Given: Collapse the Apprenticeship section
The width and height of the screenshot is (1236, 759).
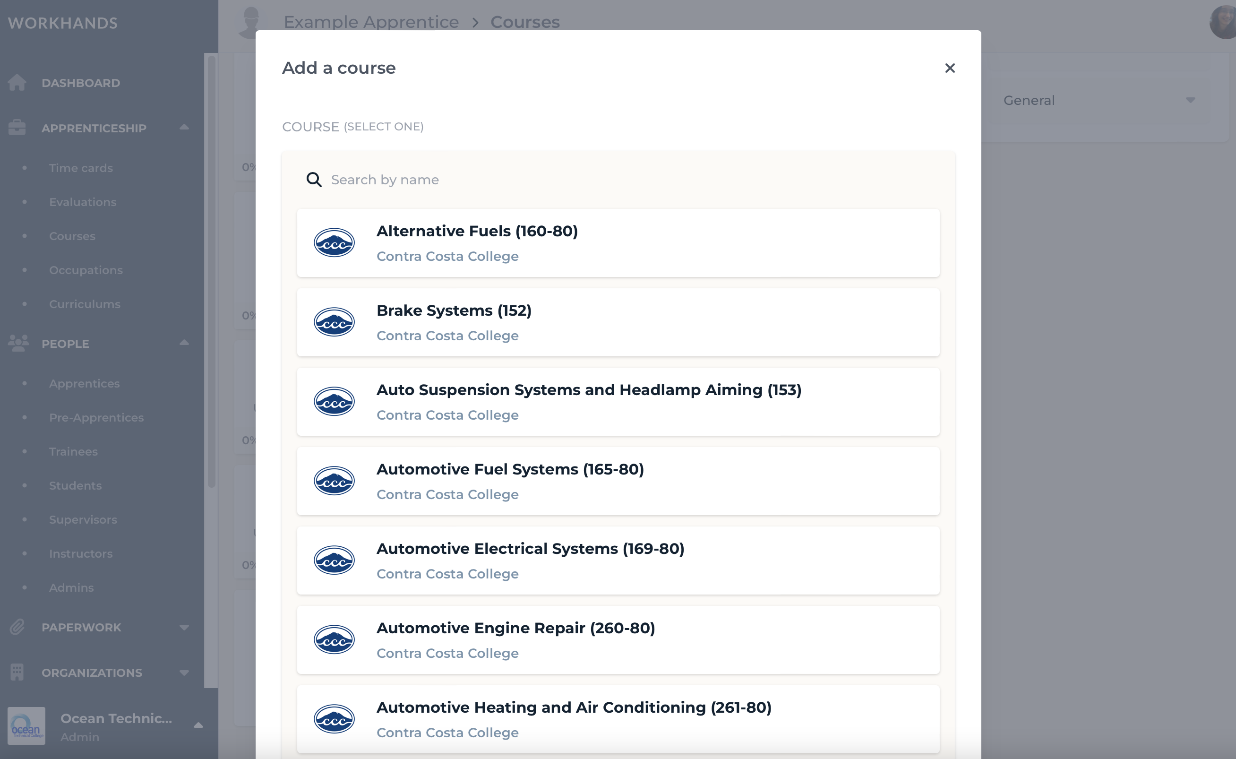Looking at the screenshot, I should tap(184, 127).
